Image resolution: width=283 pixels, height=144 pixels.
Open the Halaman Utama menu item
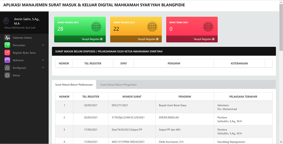point(22,38)
